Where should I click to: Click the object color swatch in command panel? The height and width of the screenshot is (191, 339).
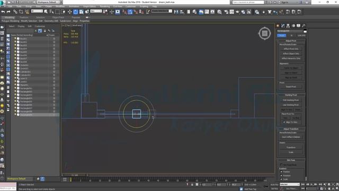point(305,31)
